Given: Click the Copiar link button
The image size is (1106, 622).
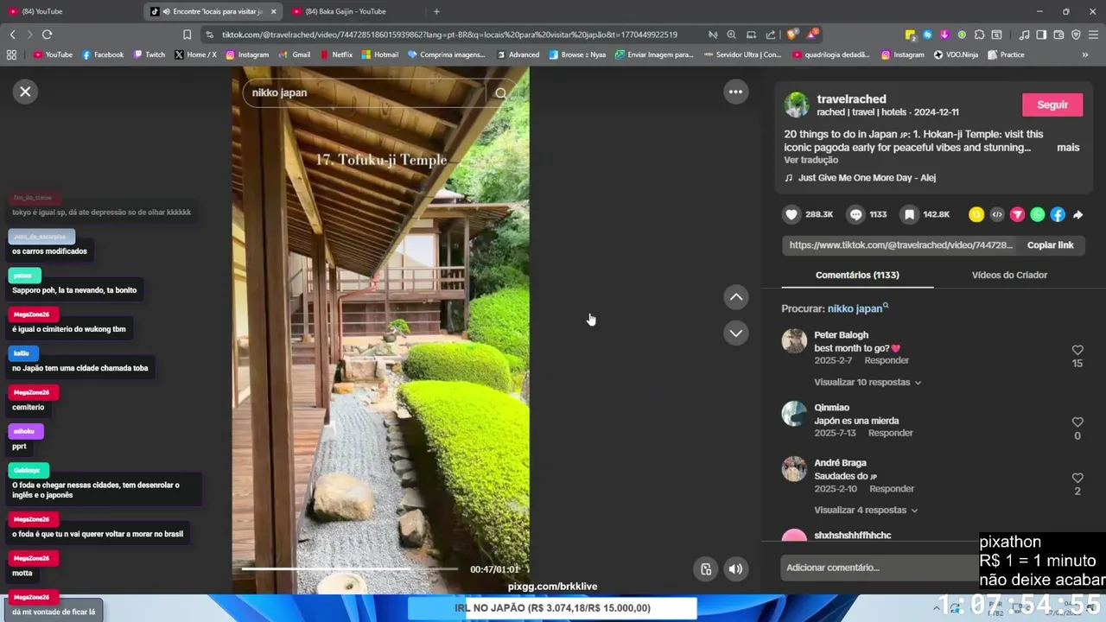Looking at the screenshot, I should pos(1050,245).
